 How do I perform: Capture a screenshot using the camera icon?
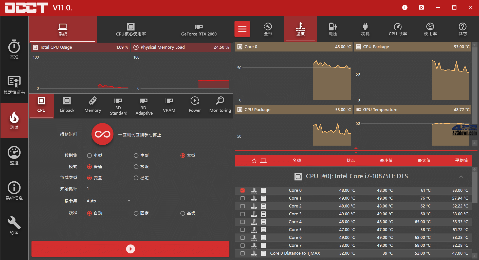tap(421, 8)
